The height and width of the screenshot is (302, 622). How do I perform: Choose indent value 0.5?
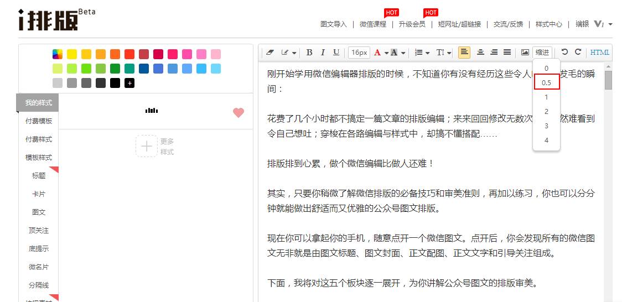(x=546, y=82)
